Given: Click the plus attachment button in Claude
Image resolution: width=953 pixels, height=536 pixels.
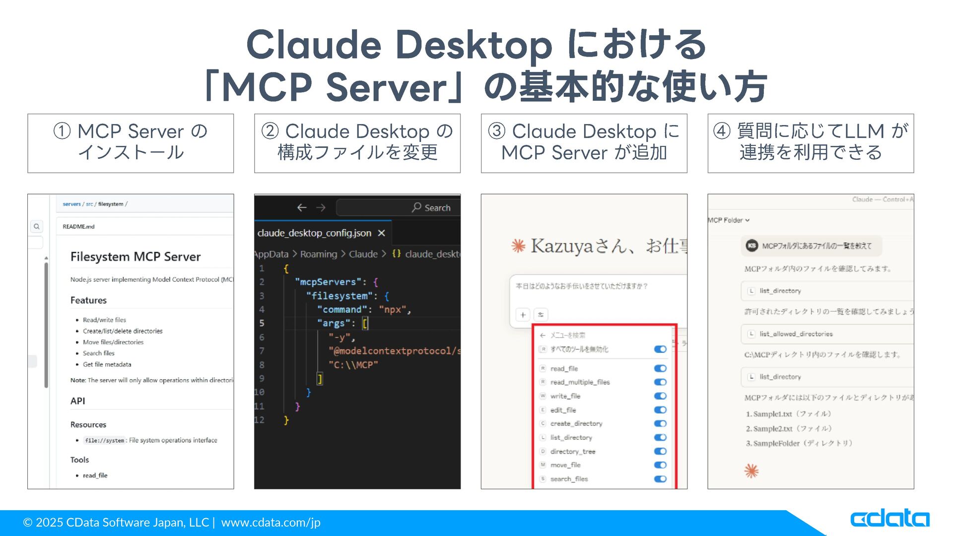Looking at the screenshot, I should pyautogui.click(x=523, y=315).
